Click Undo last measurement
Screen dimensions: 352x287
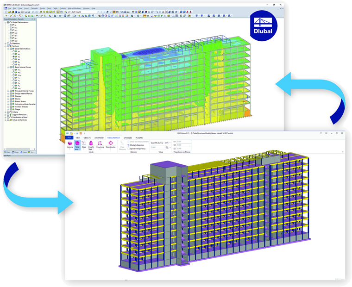138,142
